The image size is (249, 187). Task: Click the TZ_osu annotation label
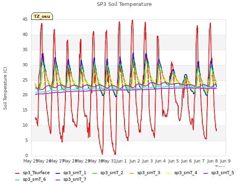point(42,16)
